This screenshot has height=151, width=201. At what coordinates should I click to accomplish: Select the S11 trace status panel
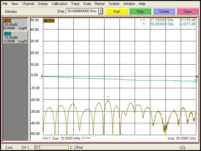pyautogui.click(x=16, y=24)
